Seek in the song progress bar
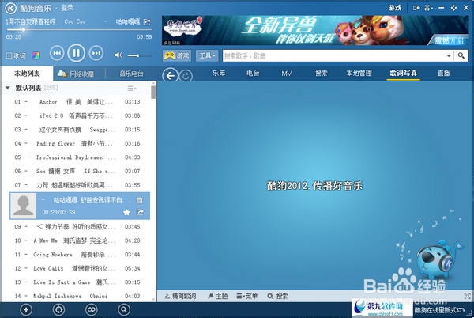 pyautogui.click(x=79, y=29)
